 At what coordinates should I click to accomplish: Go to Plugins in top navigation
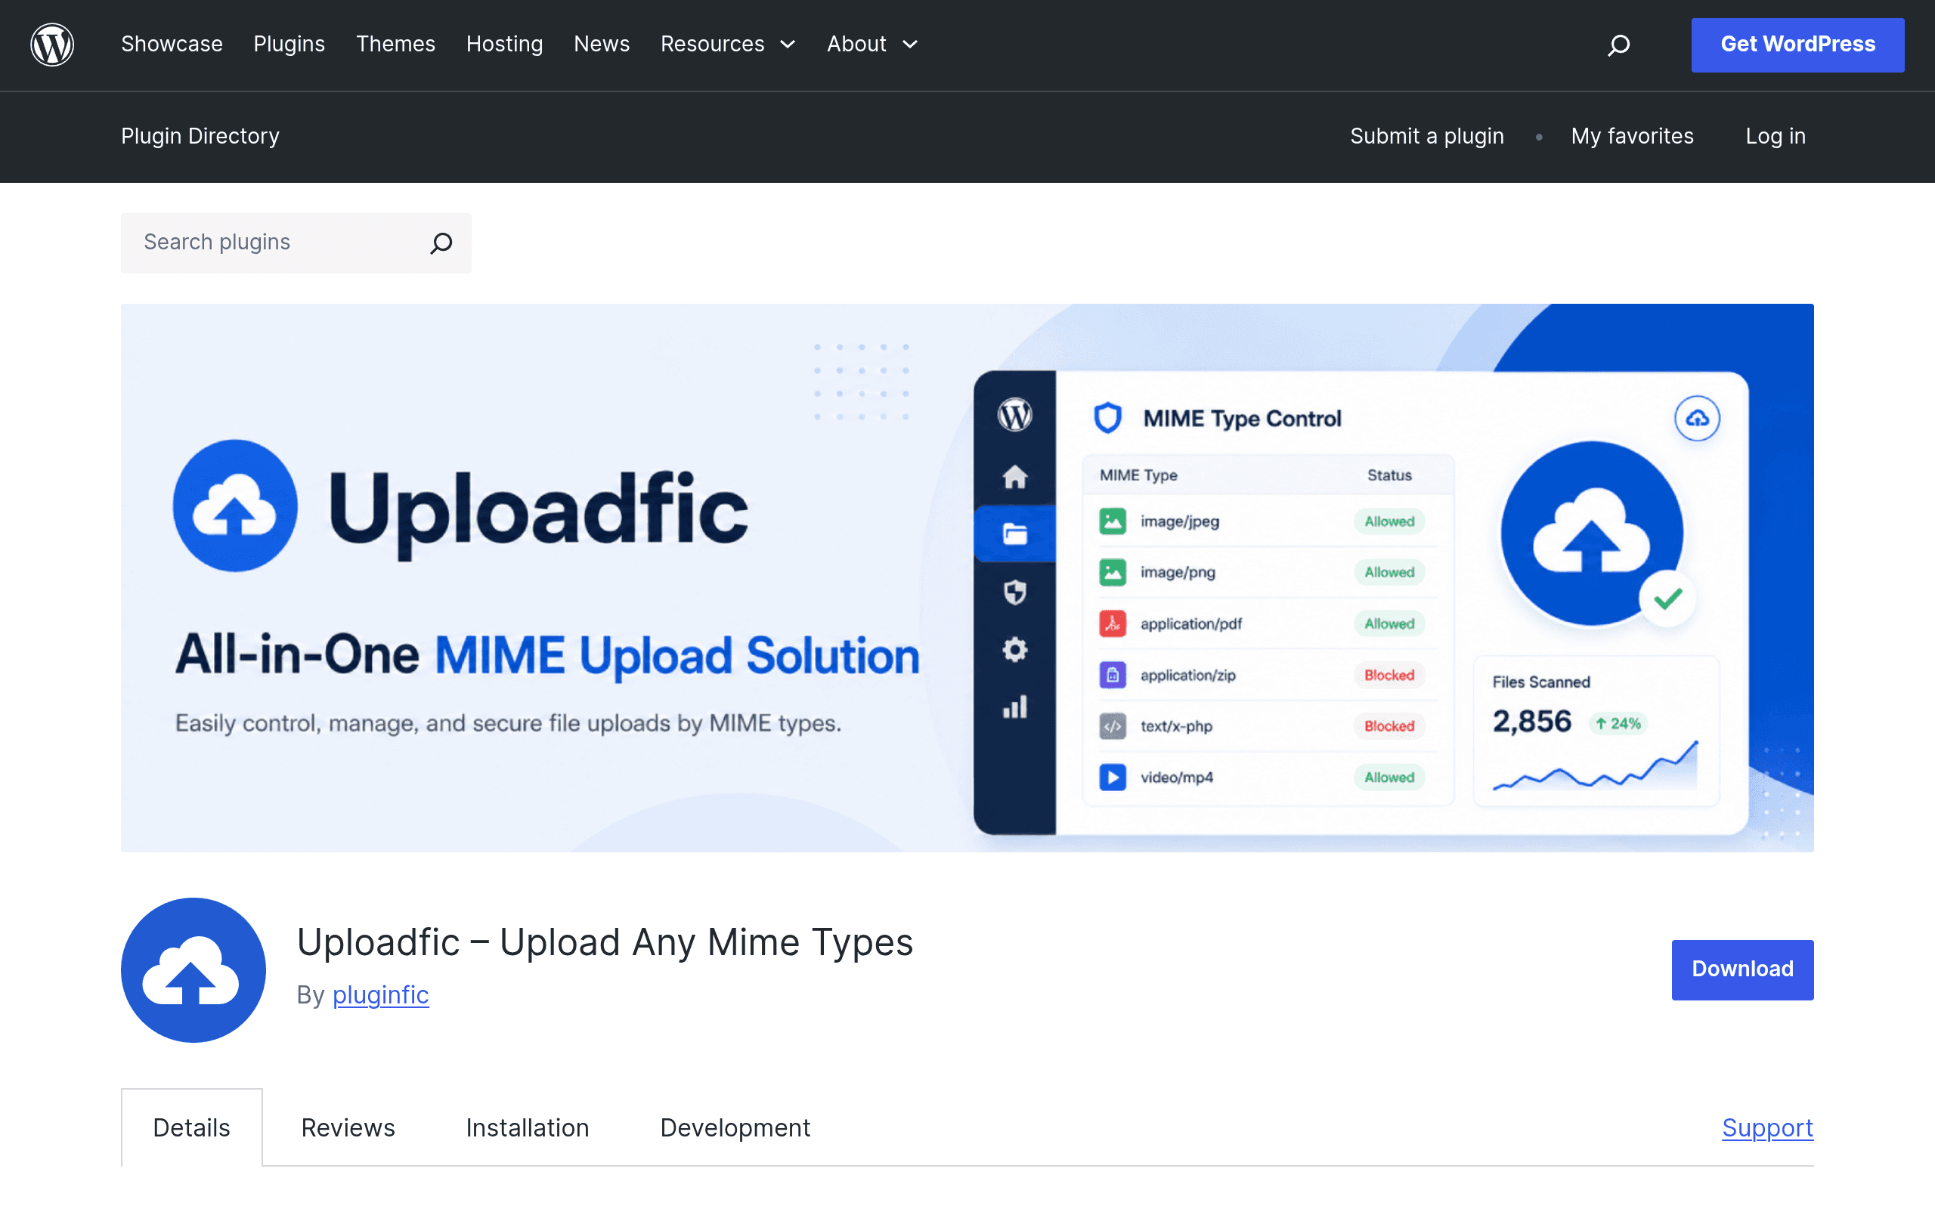pyautogui.click(x=289, y=44)
